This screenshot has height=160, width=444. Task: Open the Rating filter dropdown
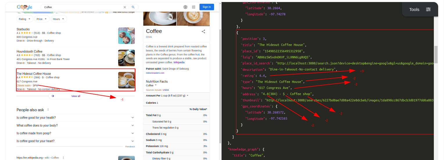(x=25, y=19)
